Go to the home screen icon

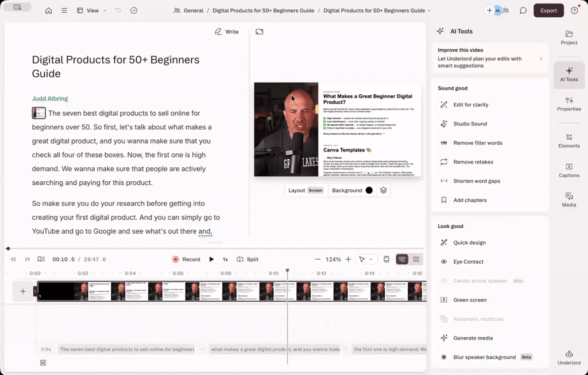point(48,10)
